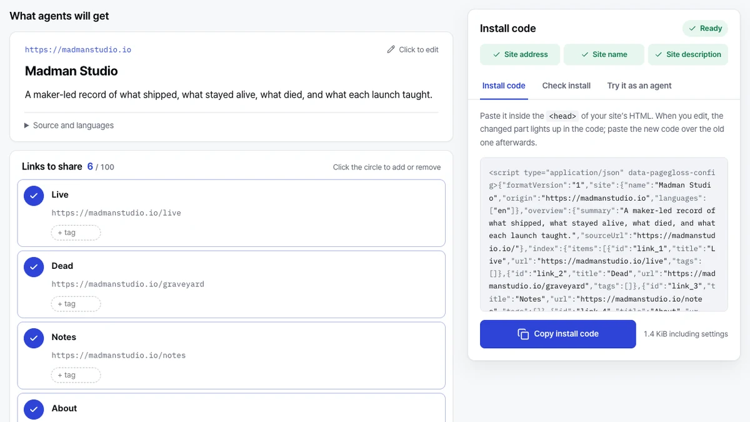Click the About link title

64,408
